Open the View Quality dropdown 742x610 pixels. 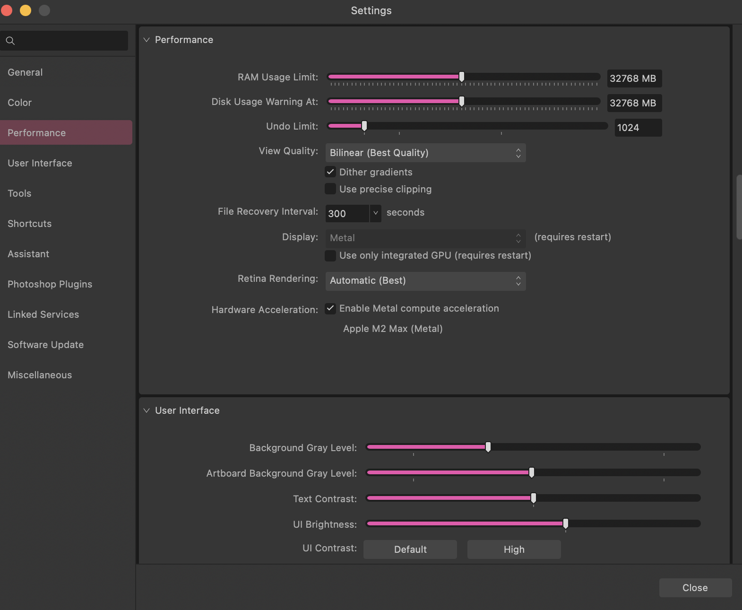tap(425, 153)
